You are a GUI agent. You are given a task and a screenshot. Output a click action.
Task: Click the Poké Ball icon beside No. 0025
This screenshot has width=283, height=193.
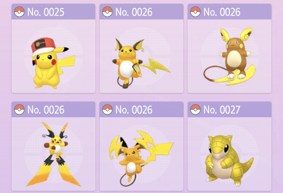[19, 12]
